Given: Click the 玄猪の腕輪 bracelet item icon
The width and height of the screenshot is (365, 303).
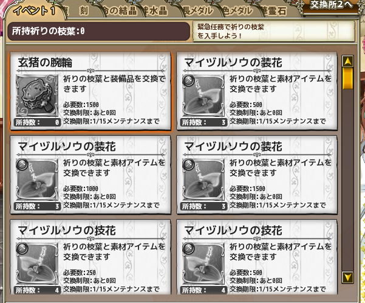Looking at the screenshot, I should click(37, 95).
